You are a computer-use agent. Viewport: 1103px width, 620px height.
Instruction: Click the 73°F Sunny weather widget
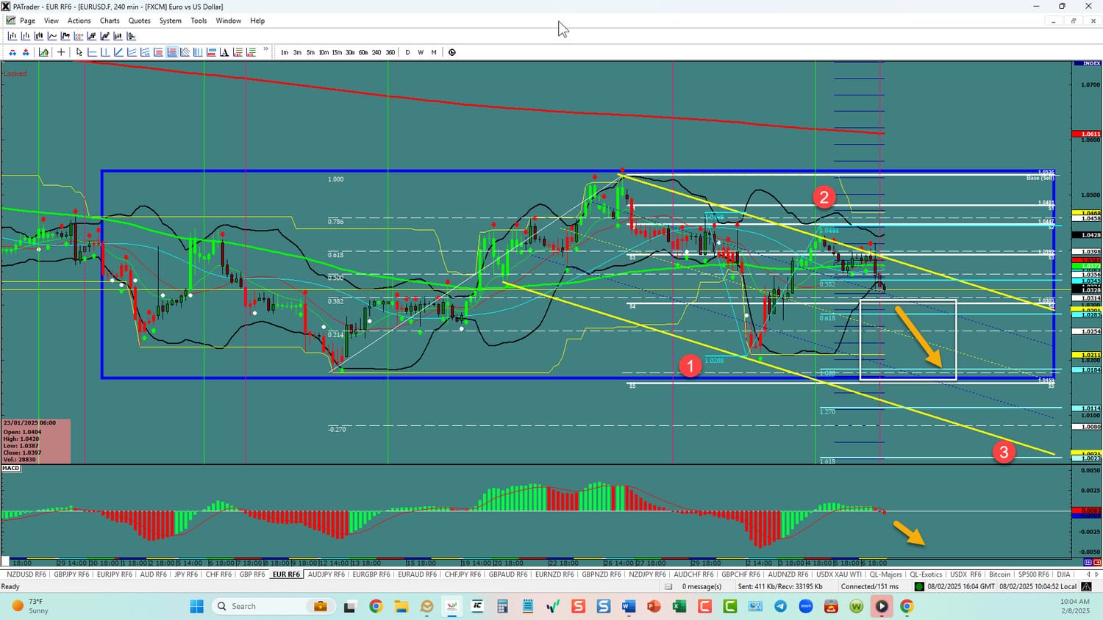[x=30, y=606]
